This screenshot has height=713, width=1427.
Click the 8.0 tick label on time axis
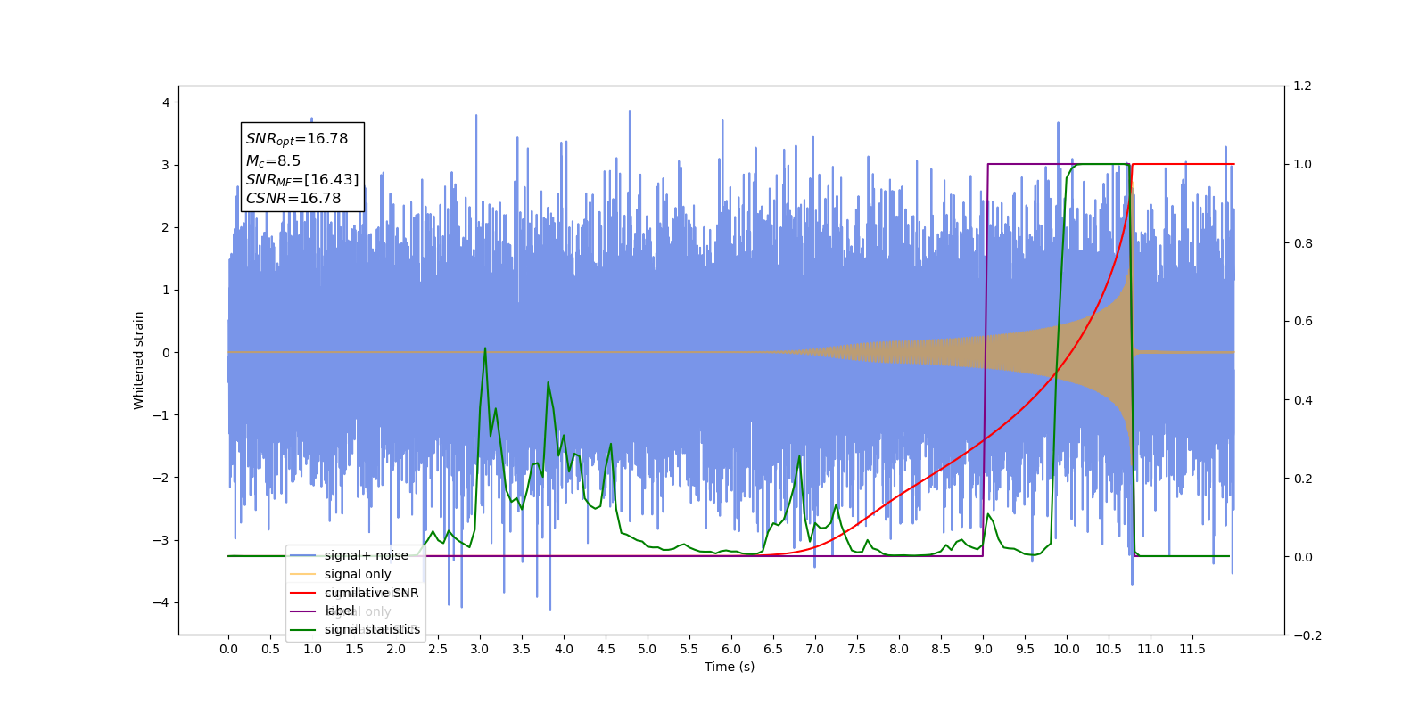pos(899,649)
